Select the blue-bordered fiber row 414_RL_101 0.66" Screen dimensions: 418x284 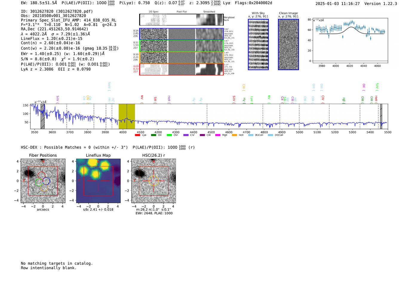tap(181, 34)
